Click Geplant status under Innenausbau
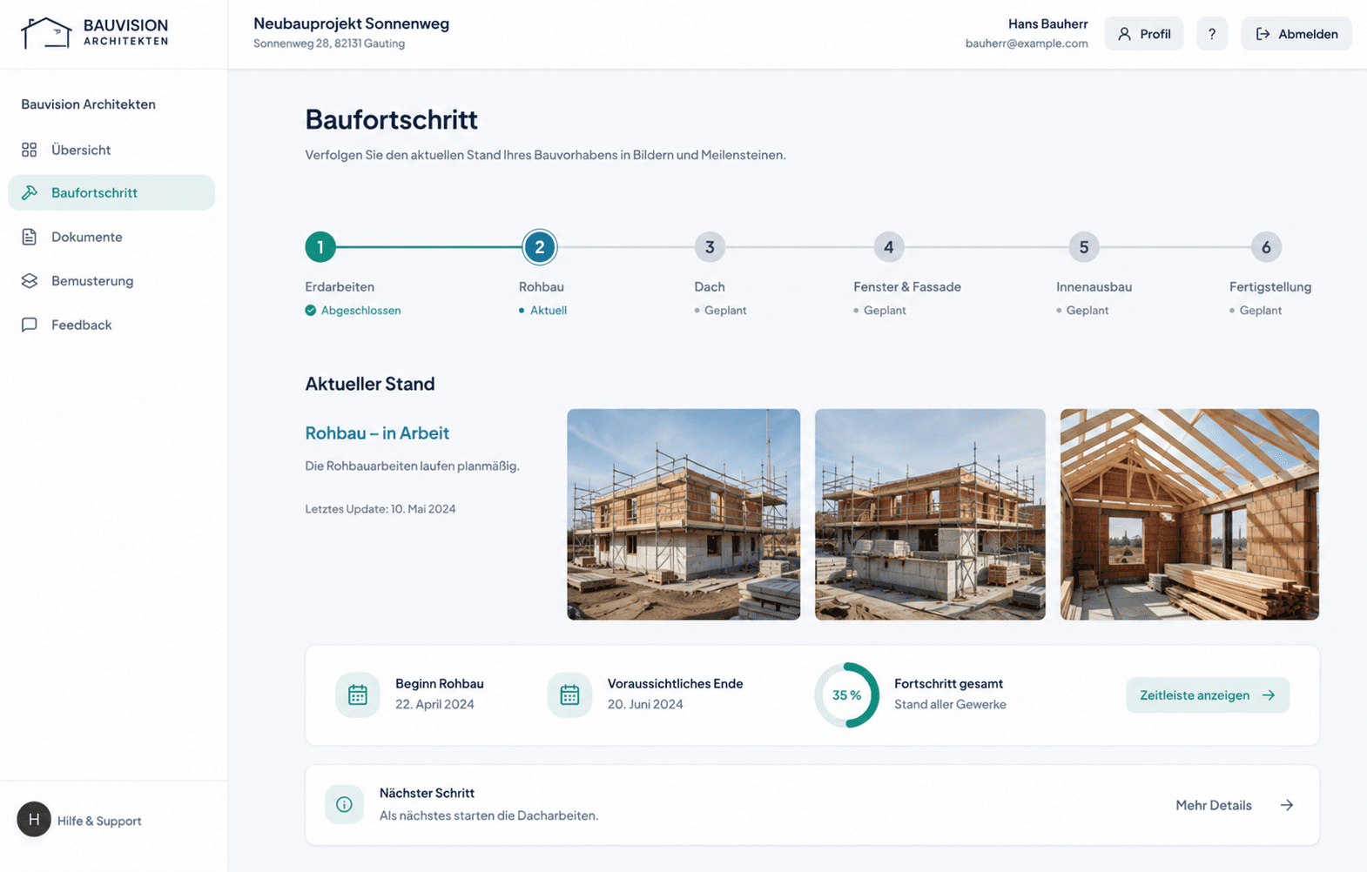Image resolution: width=1367 pixels, height=872 pixels. click(1088, 310)
